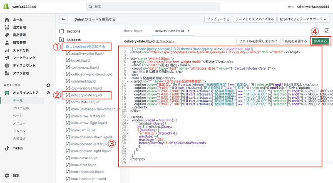Open Adminwerfaa444444 account menu
333x183 pixels.
click(308, 7)
